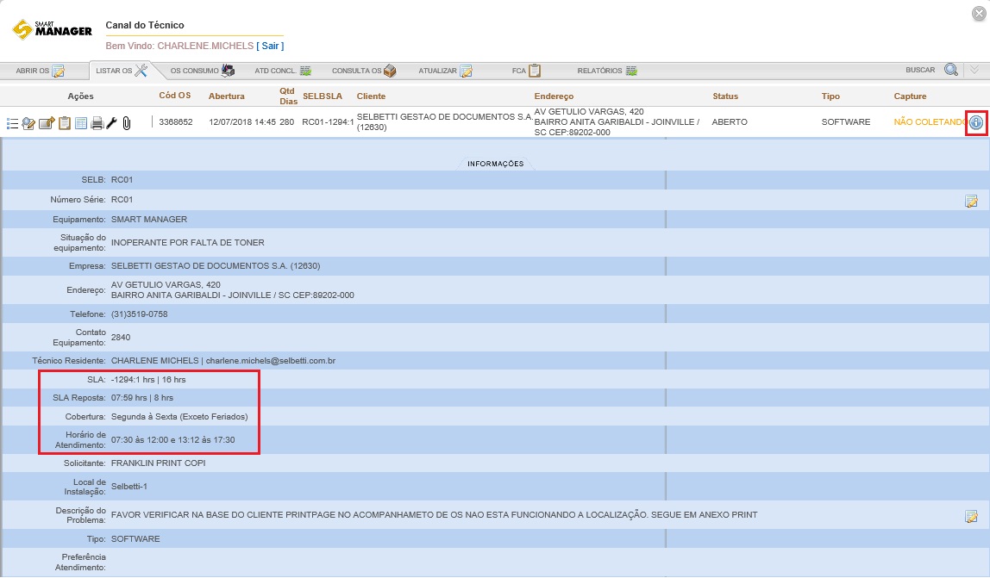Click the Cód OS column header
The height and width of the screenshot is (578, 990).
coord(174,96)
